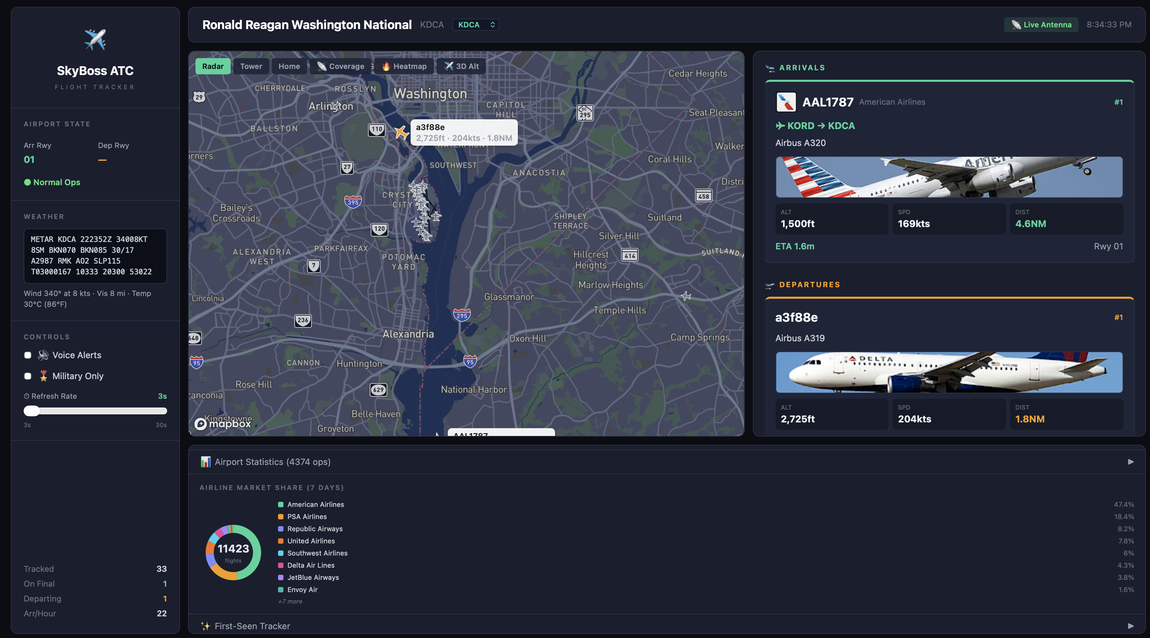
Task: Open the a3f88e map tooltip label
Action: click(464, 132)
